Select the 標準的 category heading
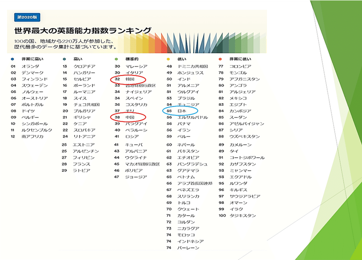Screen dimensions: 362x260 (132, 59)
